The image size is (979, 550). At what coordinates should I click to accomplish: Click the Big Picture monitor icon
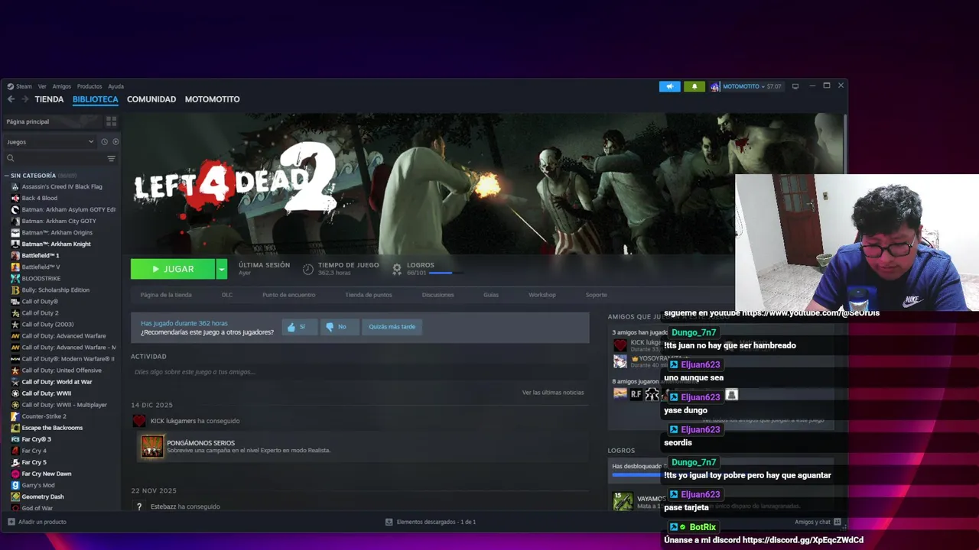795,86
